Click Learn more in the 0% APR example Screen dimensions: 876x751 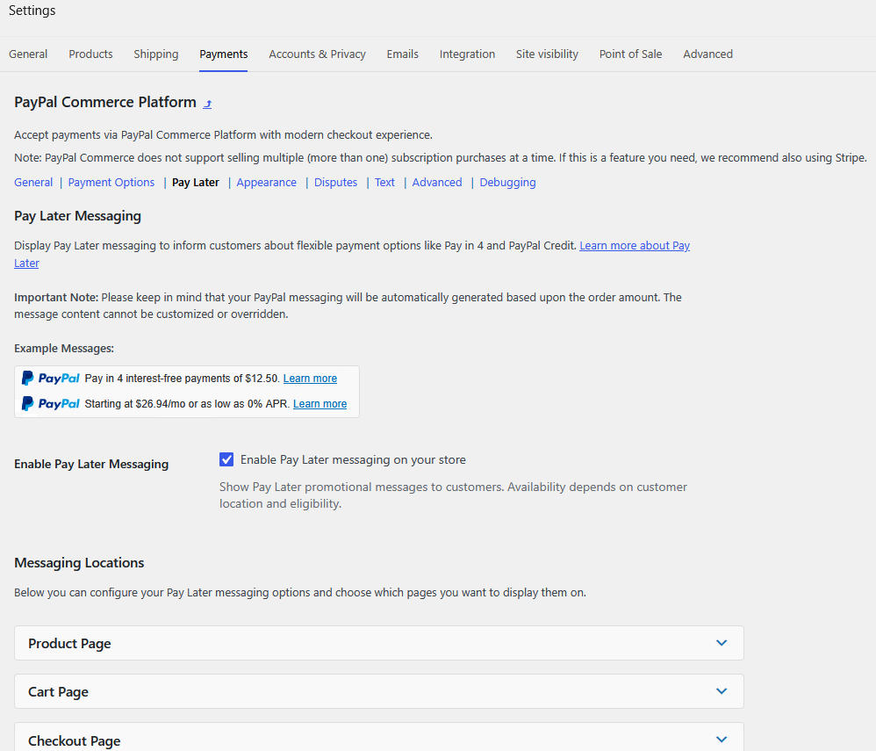point(320,404)
